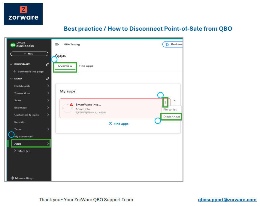Screen dimensions: 260x206
Task: Click the Intuit QuickBooks logo
Action: [22, 45]
